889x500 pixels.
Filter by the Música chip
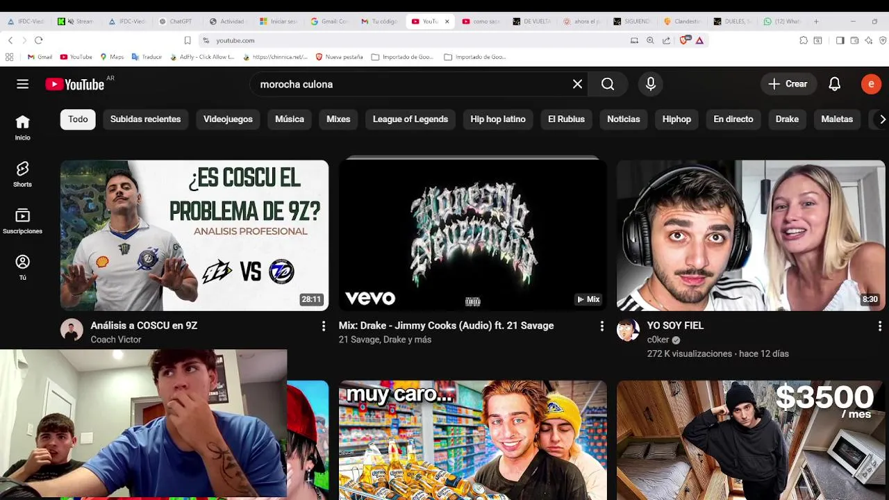coord(290,119)
